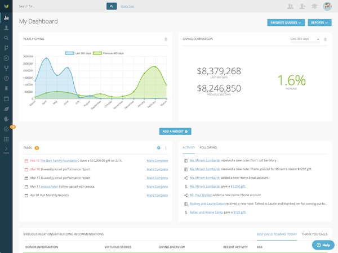
Task: Open the bookmark icon in sidebar
Action: 6,88
